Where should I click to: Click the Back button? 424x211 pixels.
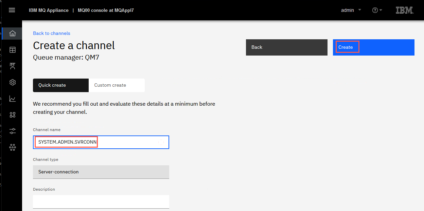287,47
